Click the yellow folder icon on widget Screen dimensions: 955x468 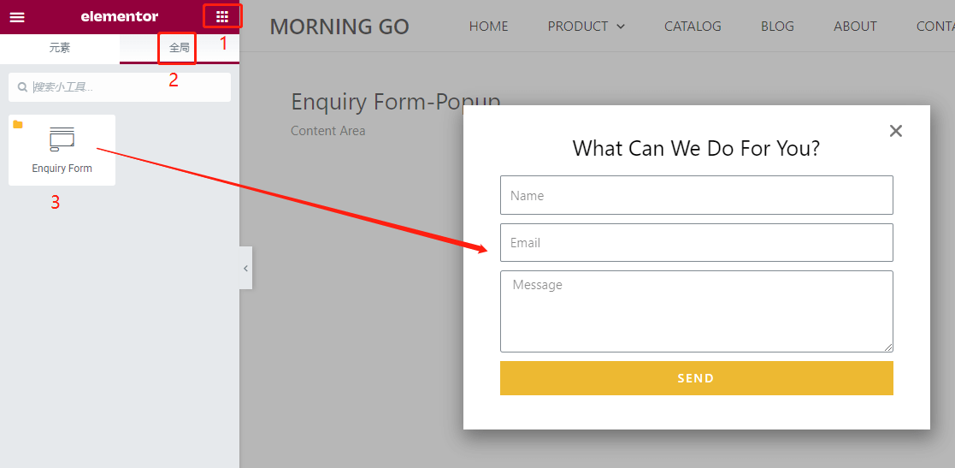point(18,125)
